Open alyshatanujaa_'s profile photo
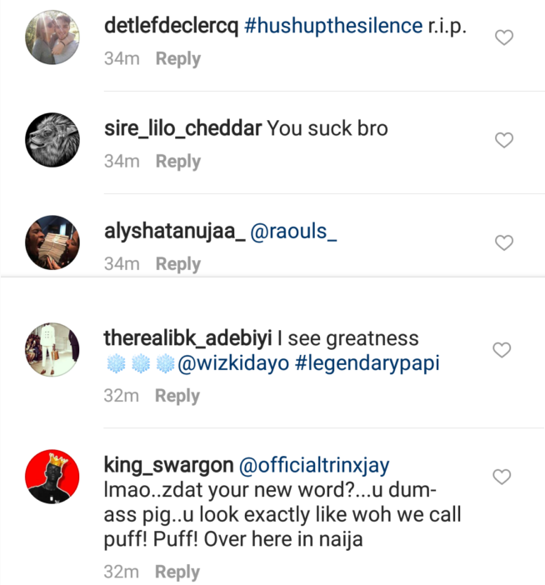The image size is (545, 585). pos(52,242)
